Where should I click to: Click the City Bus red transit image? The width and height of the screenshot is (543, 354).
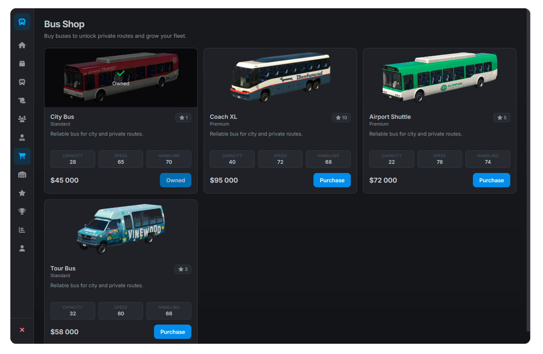(x=121, y=78)
